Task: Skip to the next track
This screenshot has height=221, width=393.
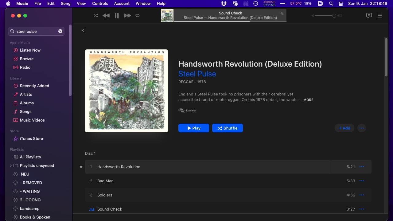Action: pos(127,15)
